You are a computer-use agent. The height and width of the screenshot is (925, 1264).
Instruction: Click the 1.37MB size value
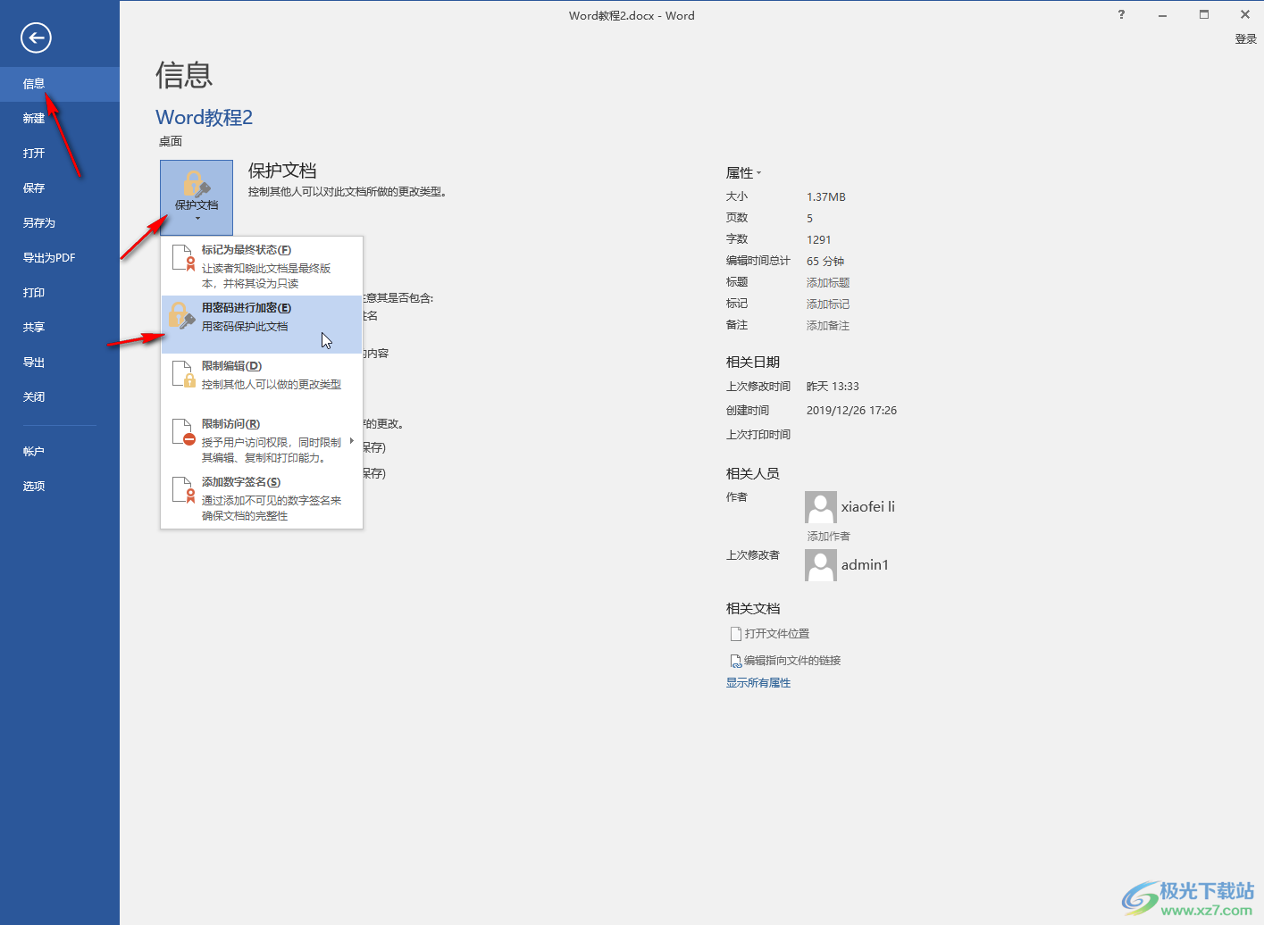(x=826, y=197)
